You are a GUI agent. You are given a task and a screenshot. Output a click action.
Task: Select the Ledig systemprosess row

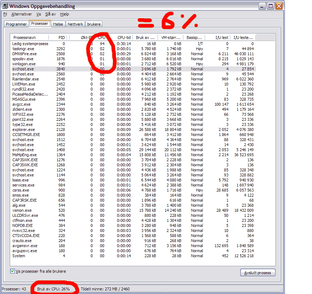(133, 44)
